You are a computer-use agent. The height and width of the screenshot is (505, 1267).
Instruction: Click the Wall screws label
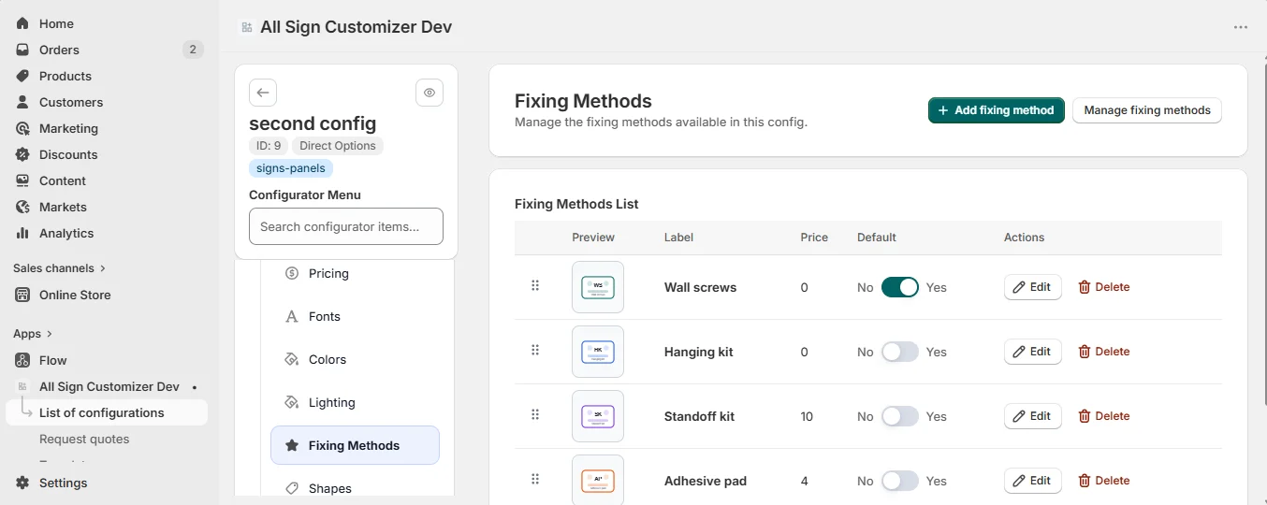tap(700, 287)
